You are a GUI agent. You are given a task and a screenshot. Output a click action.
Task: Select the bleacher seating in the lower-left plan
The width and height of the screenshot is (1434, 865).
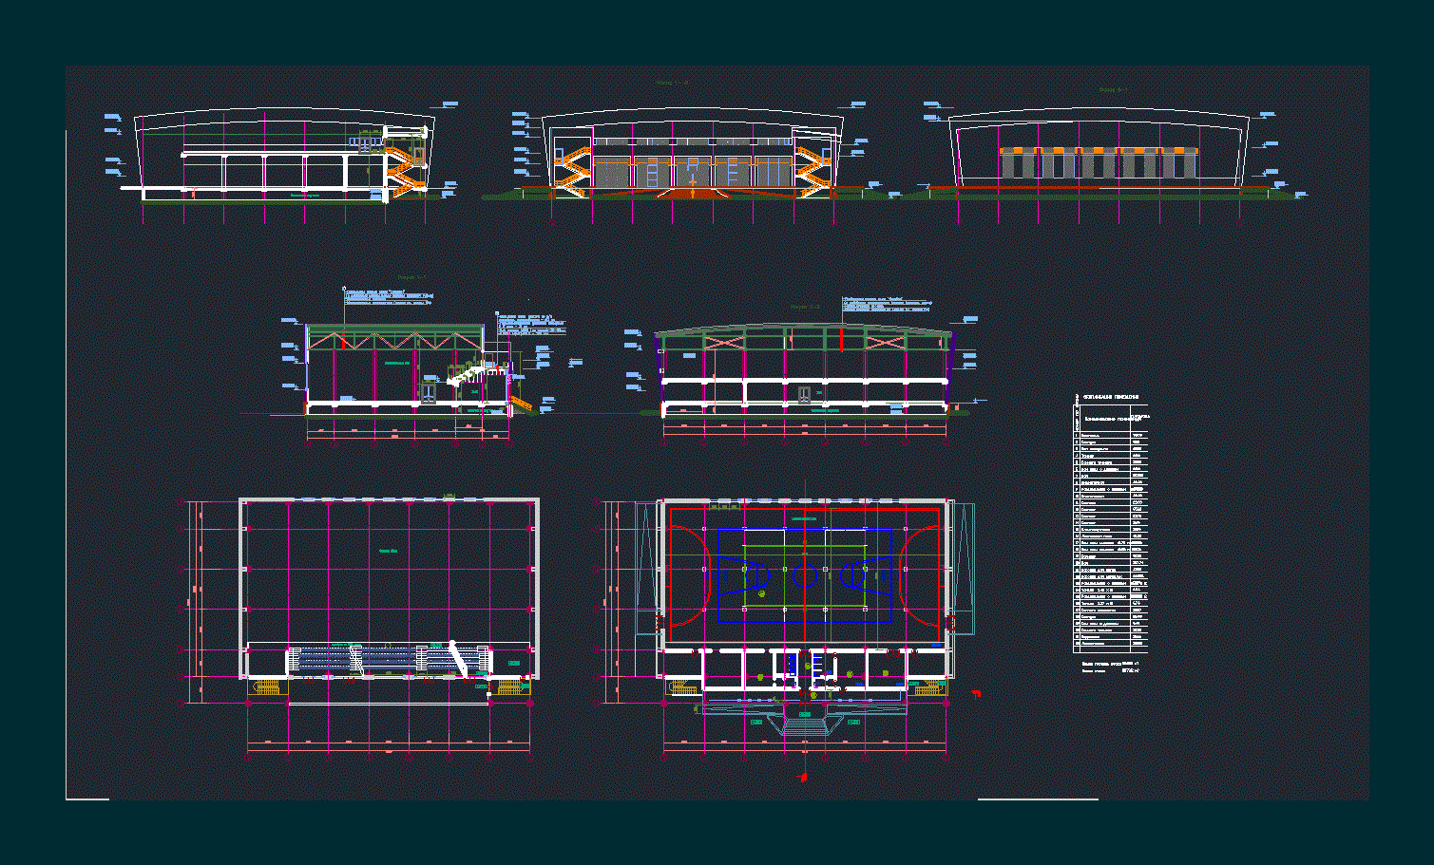(x=385, y=660)
